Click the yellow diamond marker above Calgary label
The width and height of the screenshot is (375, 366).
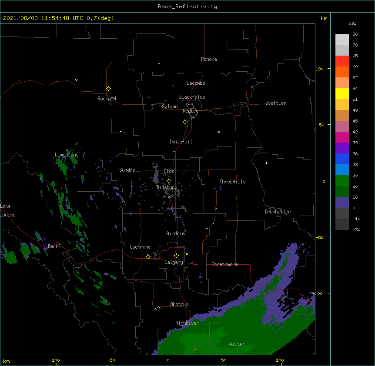pos(176,256)
